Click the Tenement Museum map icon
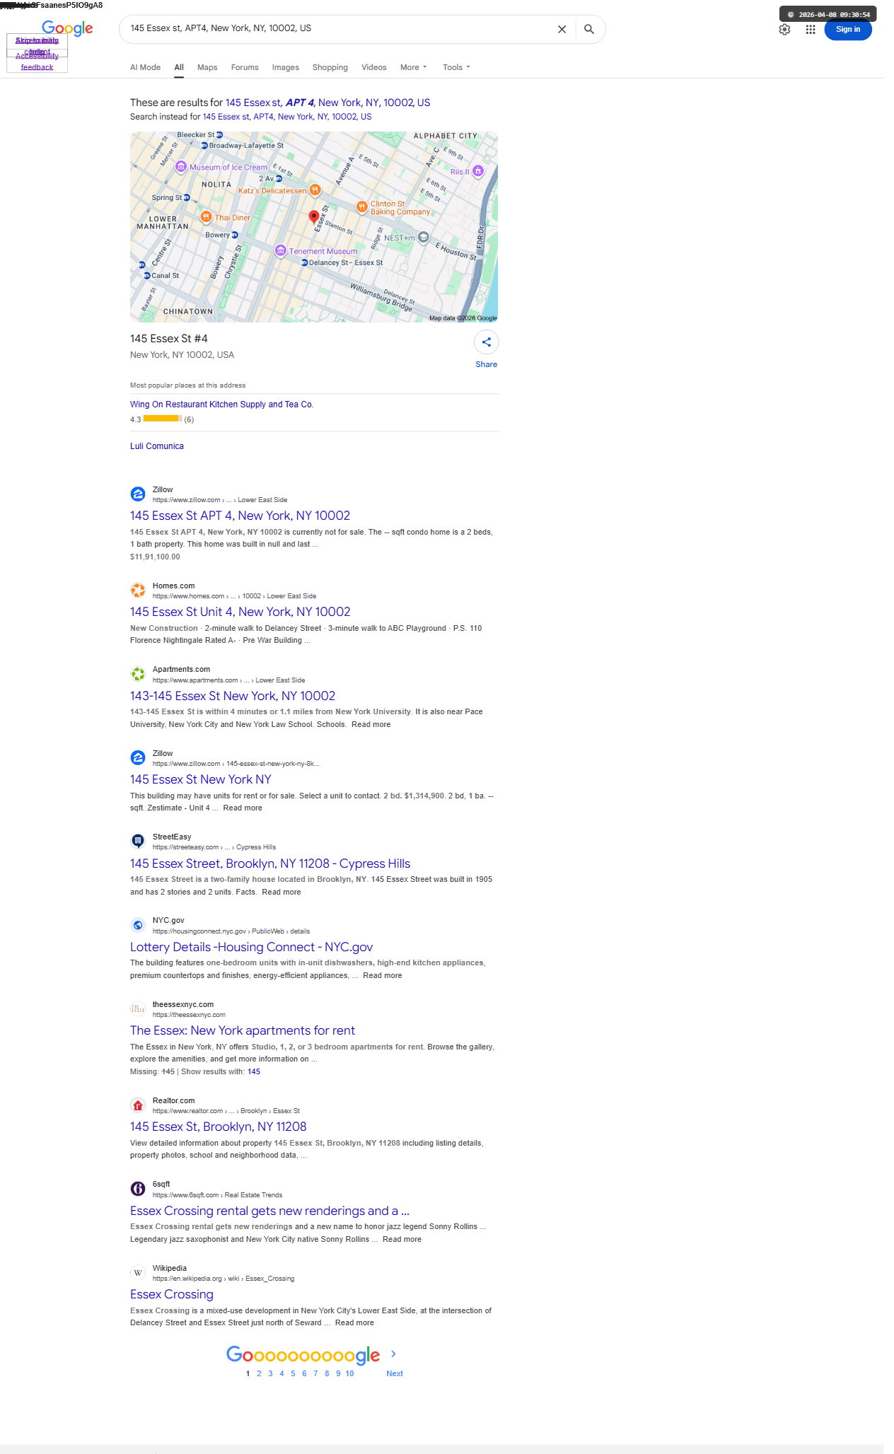This screenshot has height=1454, width=894. (x=281, y=250)
